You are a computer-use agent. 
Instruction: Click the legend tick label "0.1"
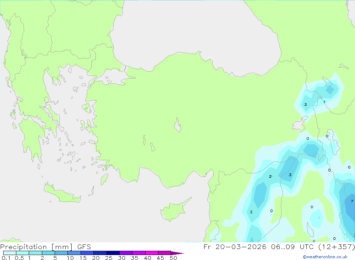[x=6, y=258]
